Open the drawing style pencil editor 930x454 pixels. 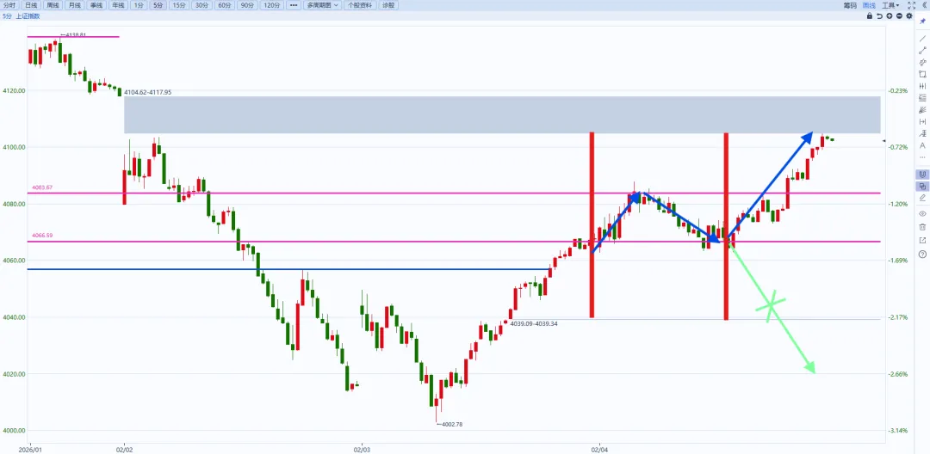(x=922, y=198)
